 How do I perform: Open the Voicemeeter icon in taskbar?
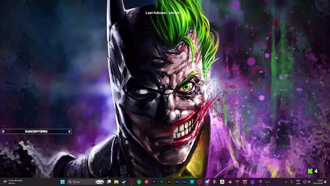pos(245,182)
